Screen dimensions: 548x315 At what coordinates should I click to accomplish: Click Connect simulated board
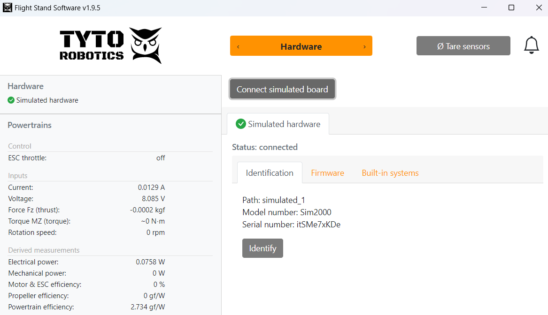click(x=282, y=89)
